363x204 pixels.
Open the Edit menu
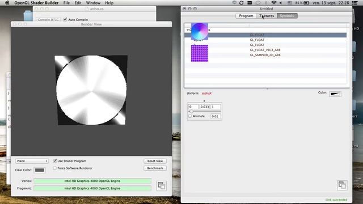78,3
